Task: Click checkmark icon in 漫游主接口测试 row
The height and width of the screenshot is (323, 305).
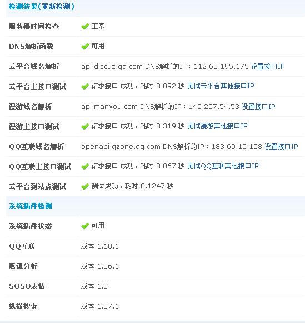Action: tap(85, 127)
